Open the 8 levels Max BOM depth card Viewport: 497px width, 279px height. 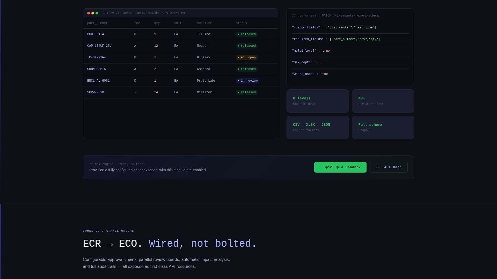317,101
